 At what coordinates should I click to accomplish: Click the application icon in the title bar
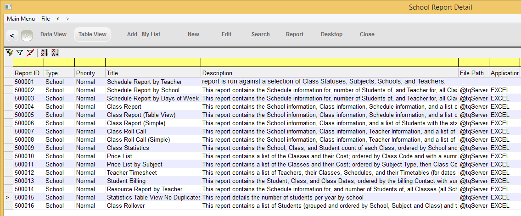(7, 7)
